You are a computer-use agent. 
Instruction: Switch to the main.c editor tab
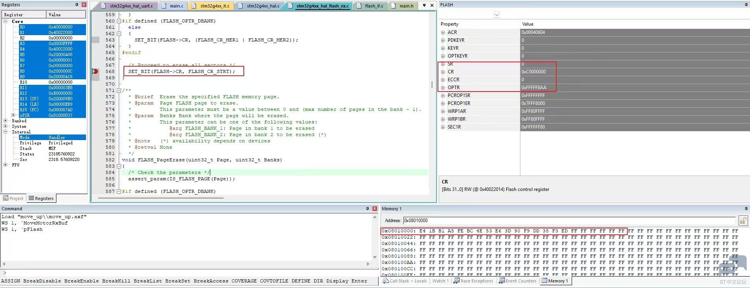176,6
